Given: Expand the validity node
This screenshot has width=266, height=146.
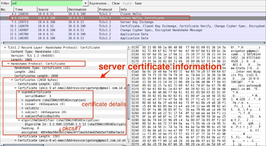Looking at the screenshot, I should pos(22,108).
